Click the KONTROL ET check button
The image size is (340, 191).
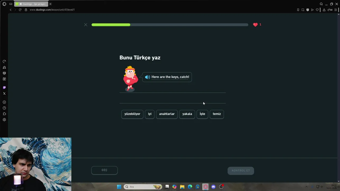[241, 171]
